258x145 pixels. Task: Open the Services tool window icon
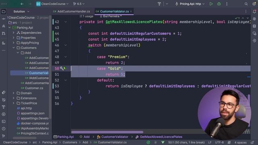pyautogui.click(x=4, y=114)
